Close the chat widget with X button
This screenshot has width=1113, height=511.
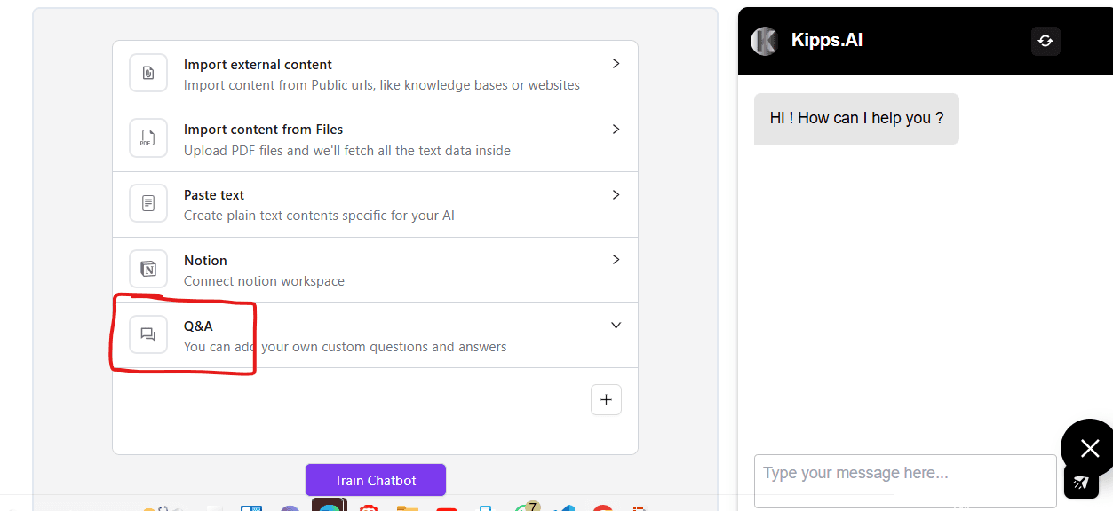[x=1090, y=448]
